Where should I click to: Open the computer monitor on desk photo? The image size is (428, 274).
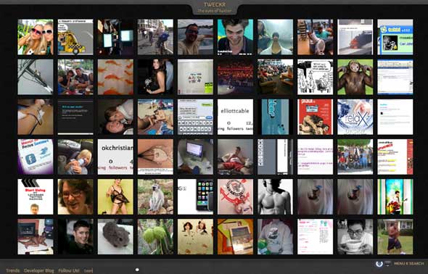tap(195, 157)
